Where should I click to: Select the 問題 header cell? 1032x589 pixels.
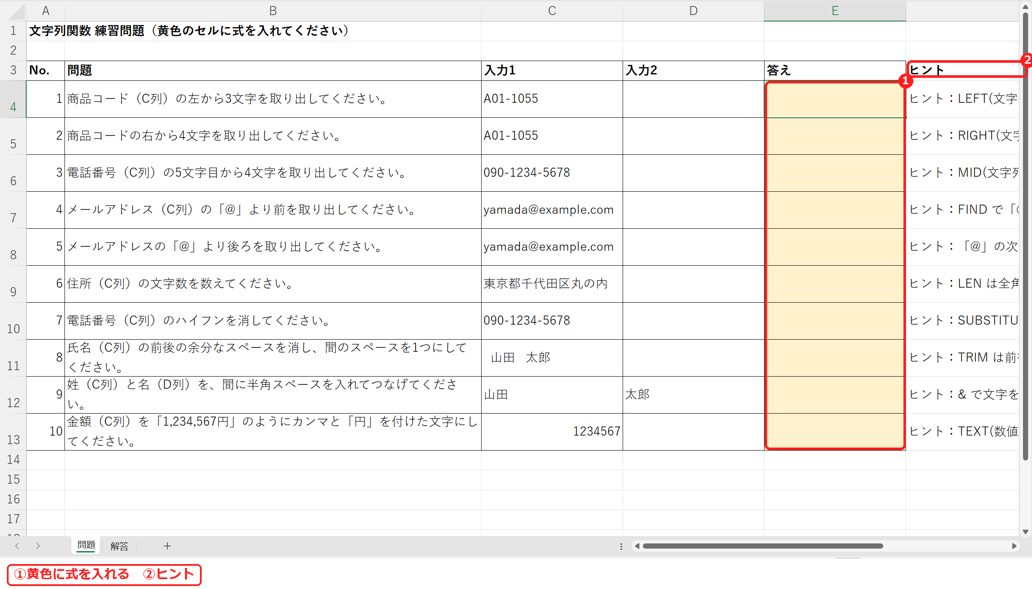pyautogui.click(x=273, y=71)
